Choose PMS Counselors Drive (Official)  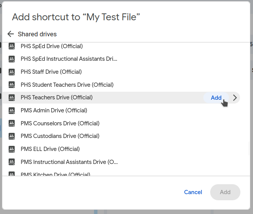(60, 123)
